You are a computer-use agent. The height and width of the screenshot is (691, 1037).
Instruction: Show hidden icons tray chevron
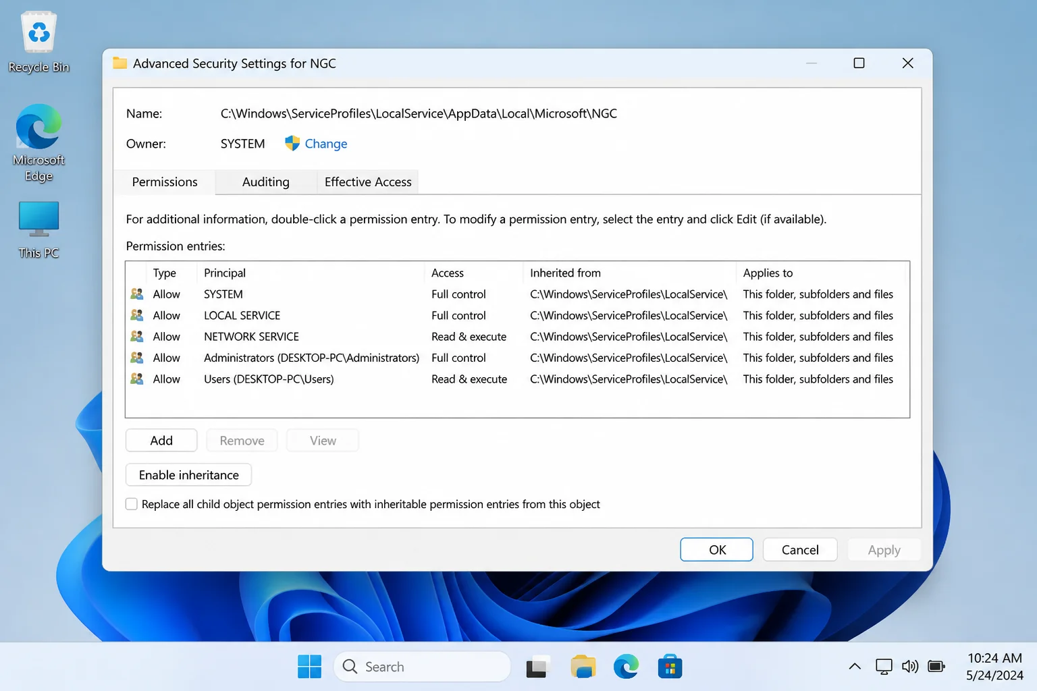pyautogui.click(x=855, y=667)
